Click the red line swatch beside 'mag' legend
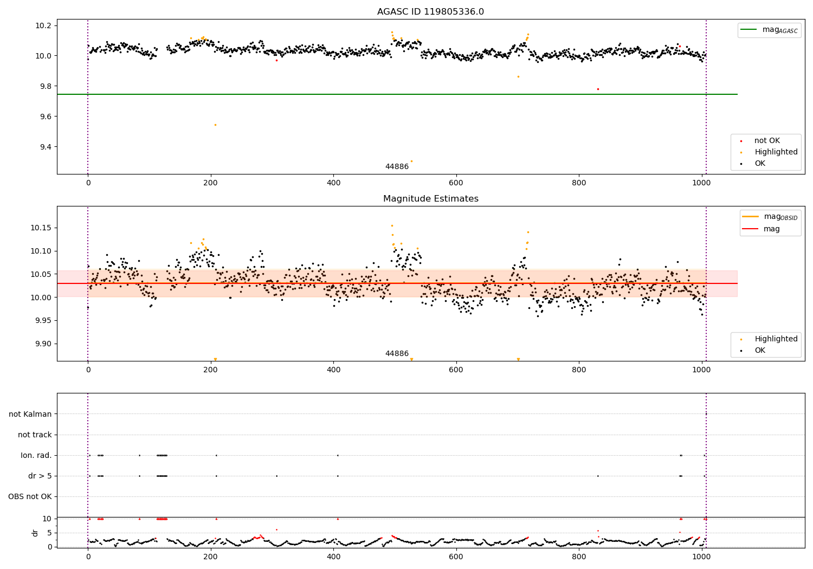813x569 pixels. click(750, 229)
